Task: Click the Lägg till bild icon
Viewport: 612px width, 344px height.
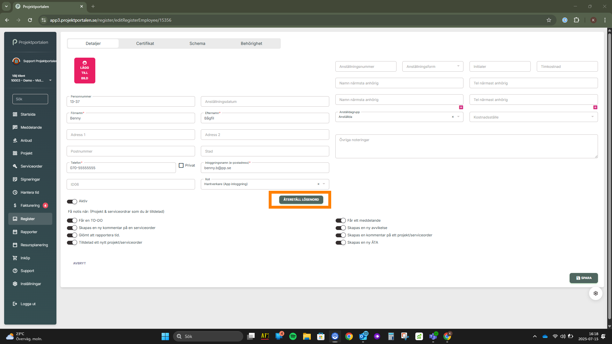Action: click(84, 63)
